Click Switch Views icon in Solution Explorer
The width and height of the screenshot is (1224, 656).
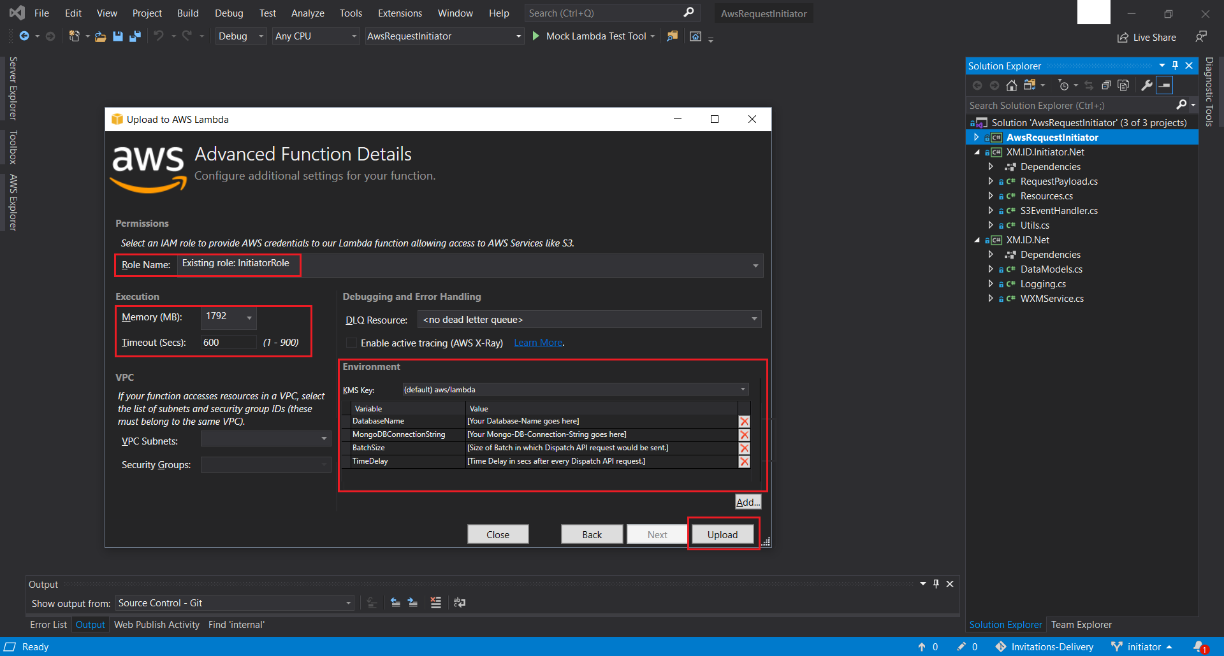(1030, 85)
